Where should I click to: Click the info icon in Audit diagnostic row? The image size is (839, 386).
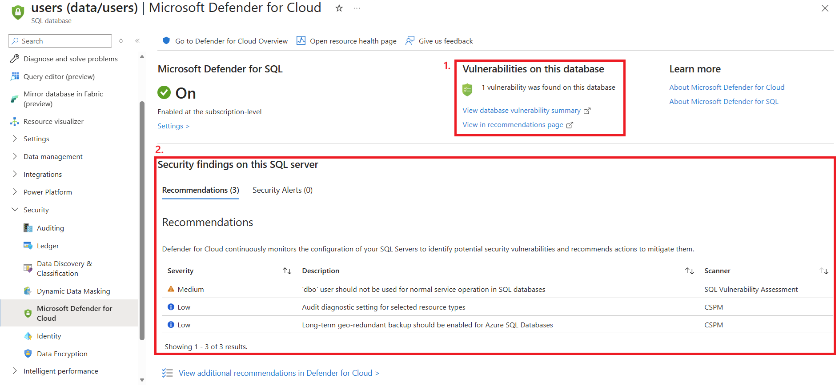pyautogui.click(x=171, y=307)
